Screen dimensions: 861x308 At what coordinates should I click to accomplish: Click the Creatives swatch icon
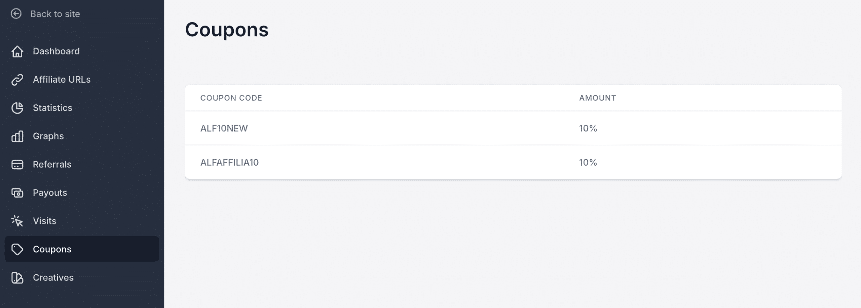coord(17,278)
